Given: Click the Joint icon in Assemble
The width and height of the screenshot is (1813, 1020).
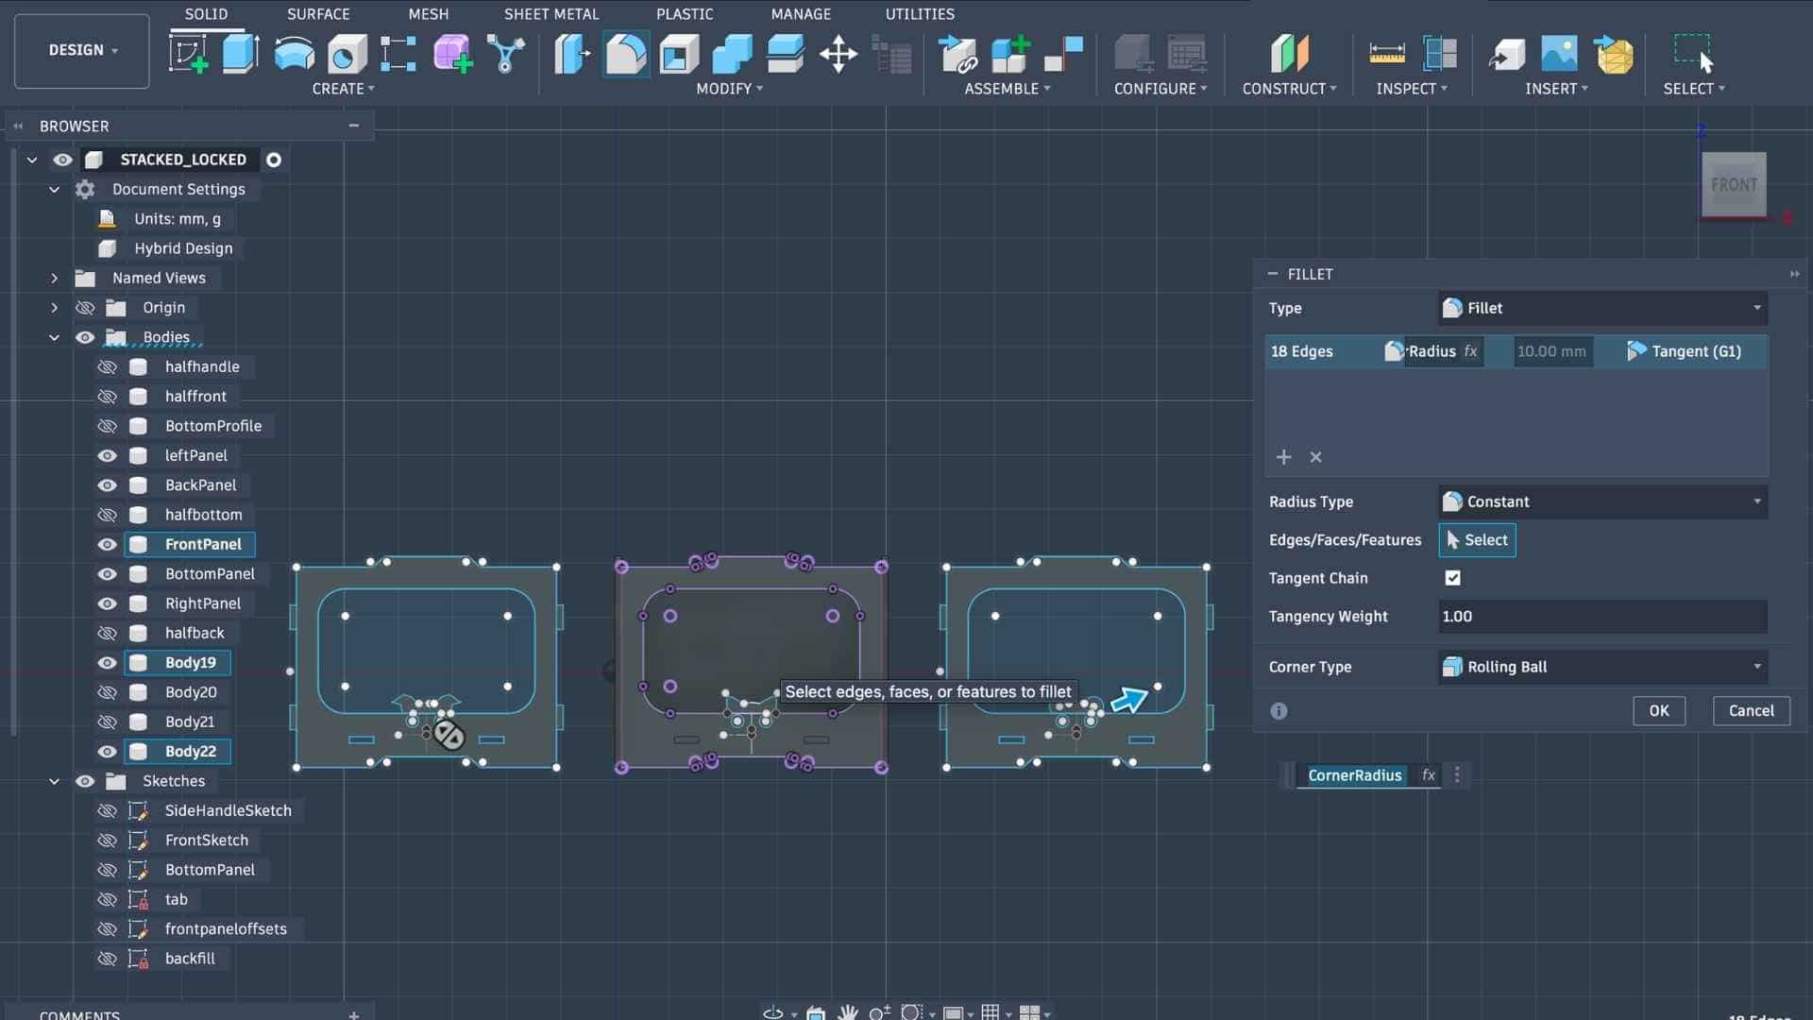Looking at the screenshot, I should (x=1062, y=53).
